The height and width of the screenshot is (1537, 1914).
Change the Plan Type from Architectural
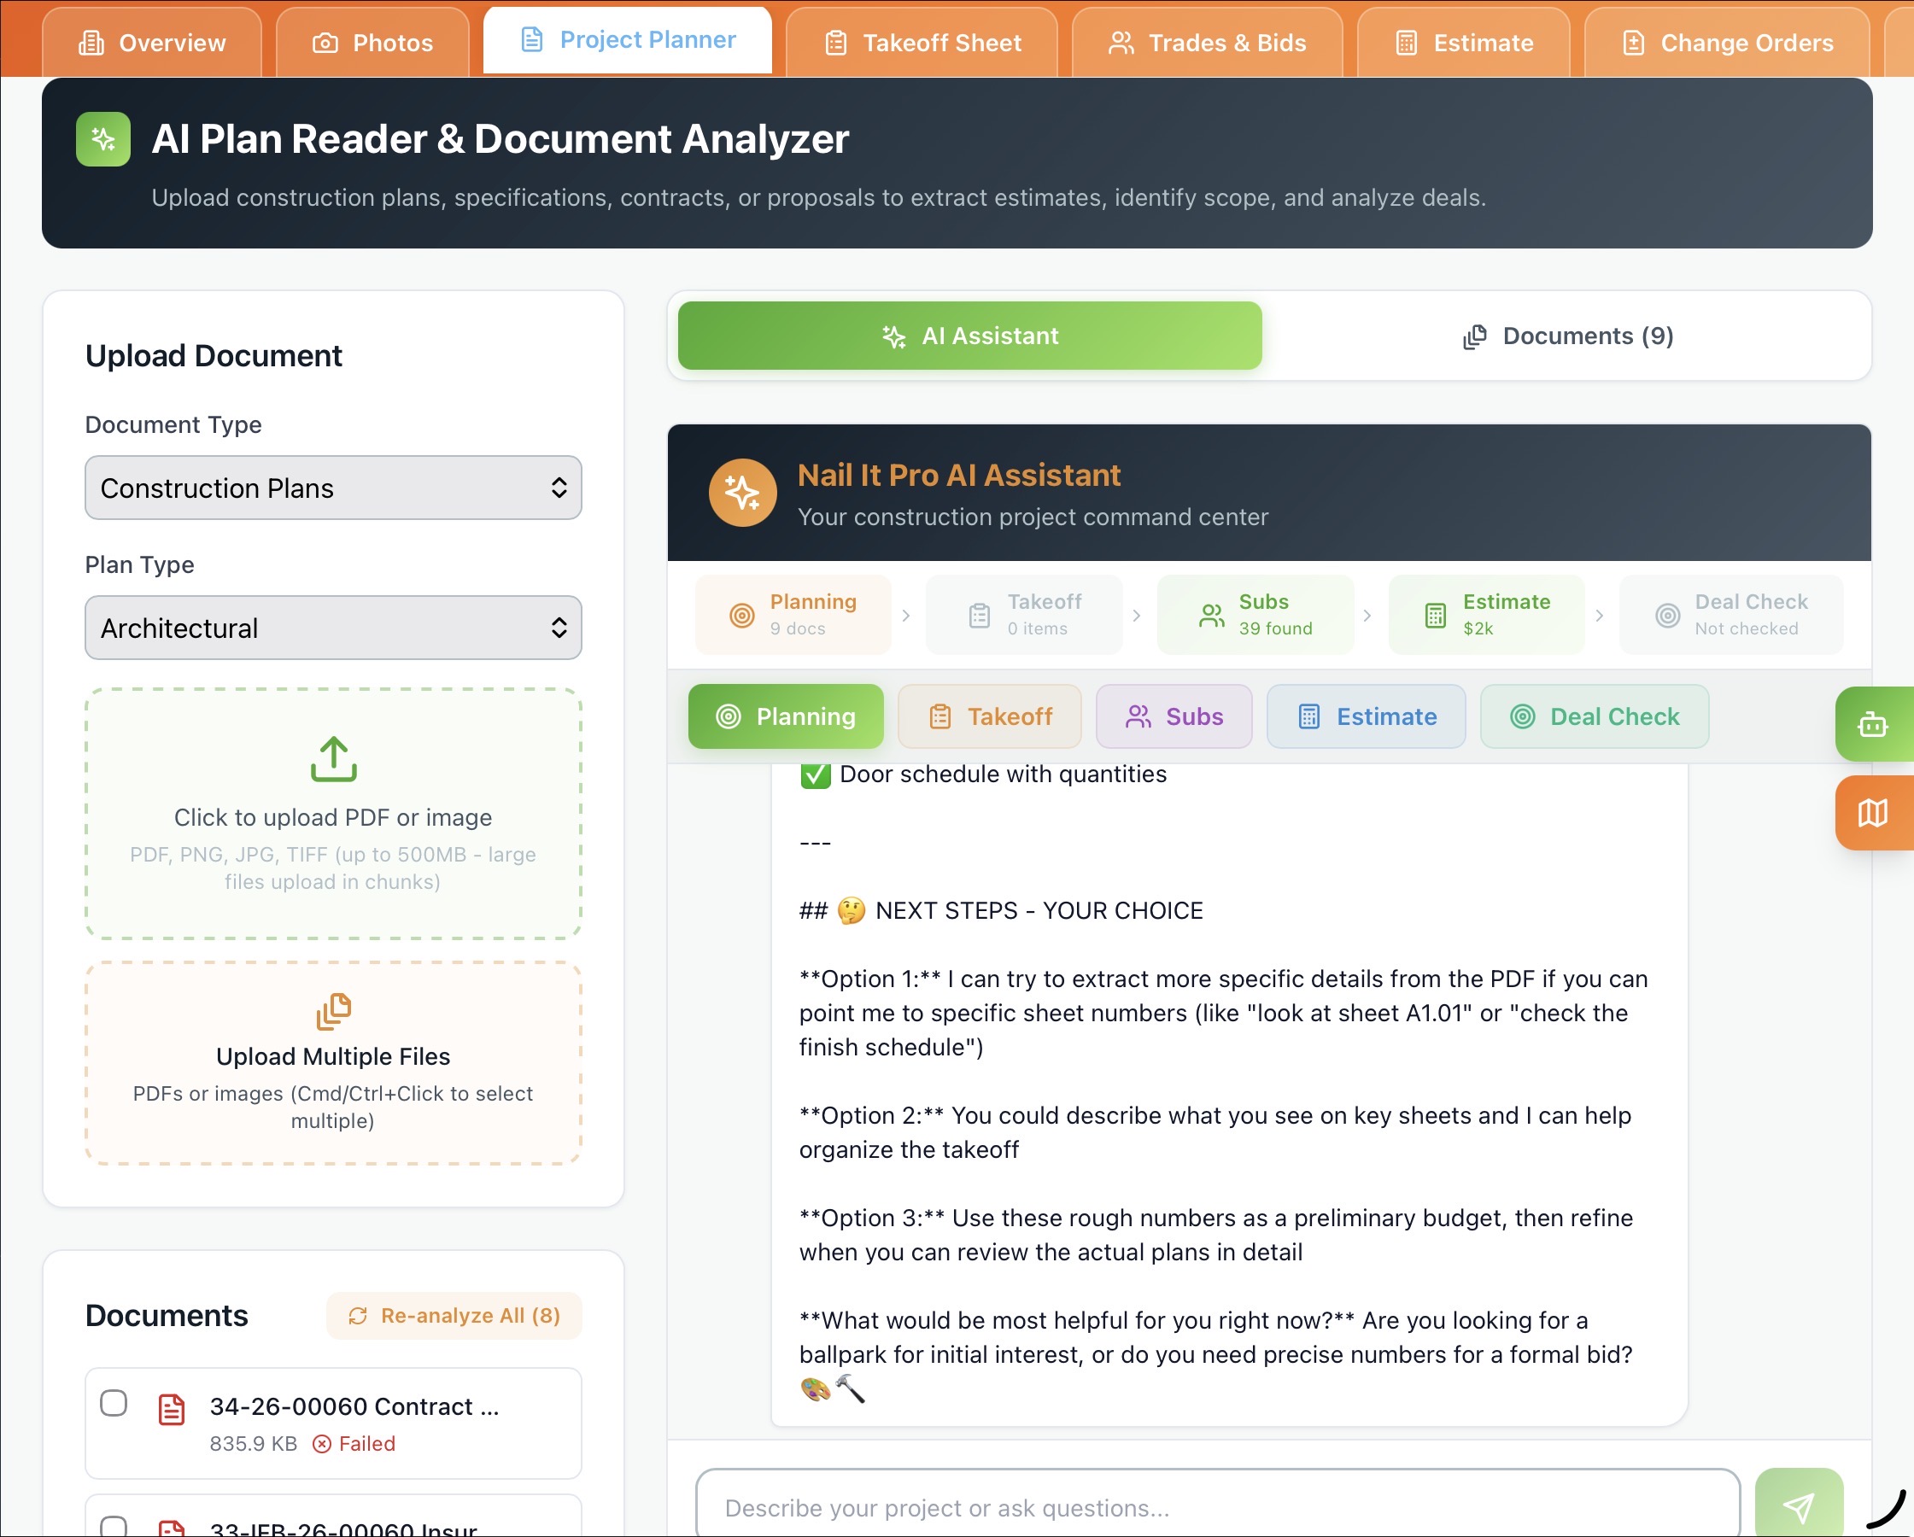(x=332, y=628)
